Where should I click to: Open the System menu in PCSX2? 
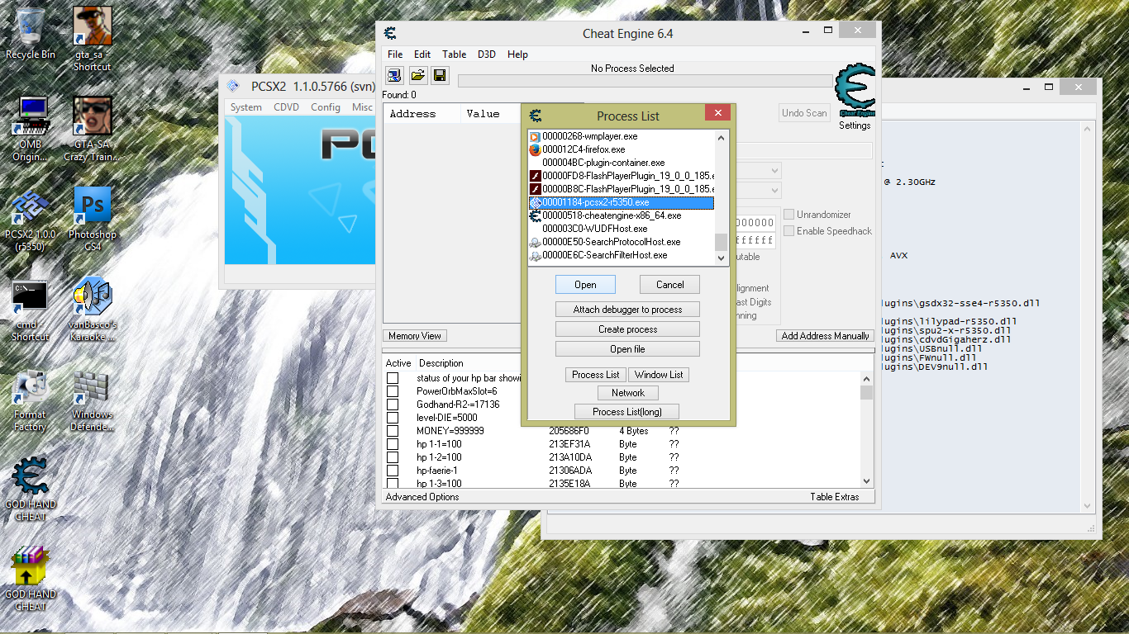point(246,107)
